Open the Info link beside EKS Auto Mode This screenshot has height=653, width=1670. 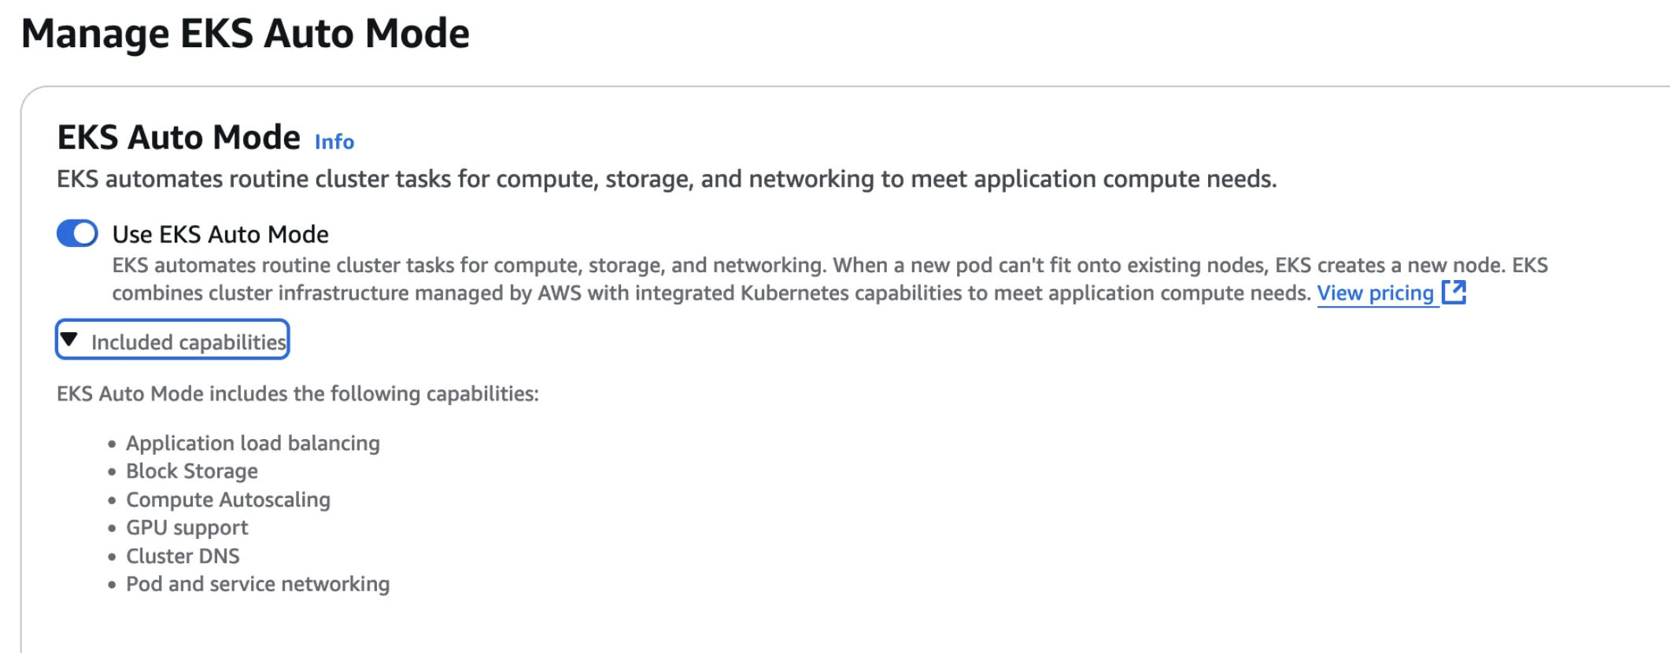(x=334, y=142)
